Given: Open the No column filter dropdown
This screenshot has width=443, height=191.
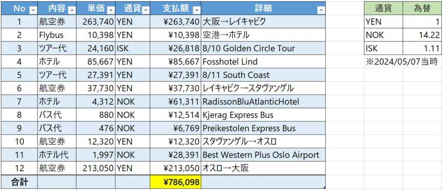Looking at the screenshot, I should click(x=33, y=9).
